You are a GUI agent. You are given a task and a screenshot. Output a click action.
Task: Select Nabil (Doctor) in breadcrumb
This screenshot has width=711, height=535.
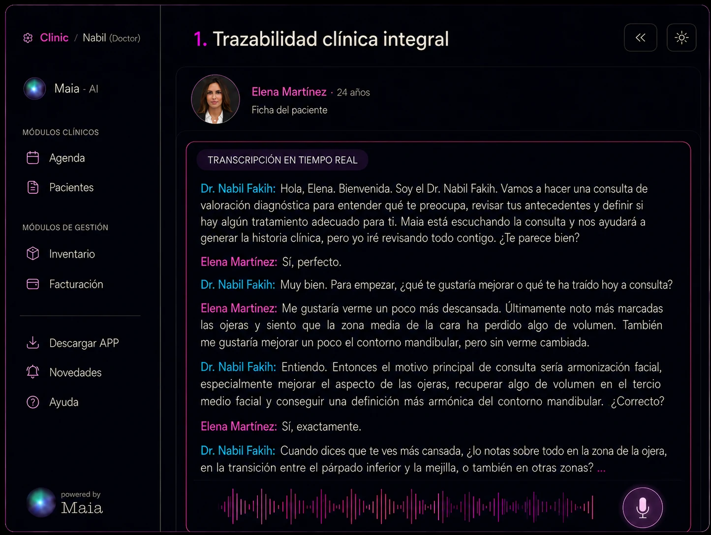(111, 38)
